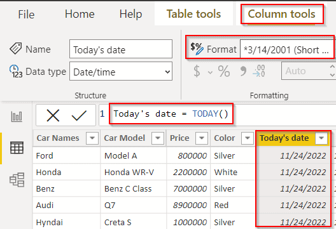Click the Honda WR-V cell

(133, 172)
